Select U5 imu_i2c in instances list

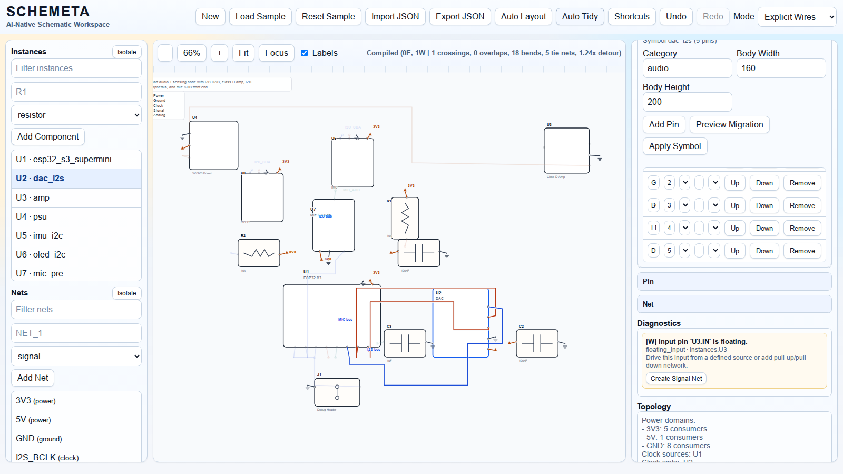click(x=76, y=235)
